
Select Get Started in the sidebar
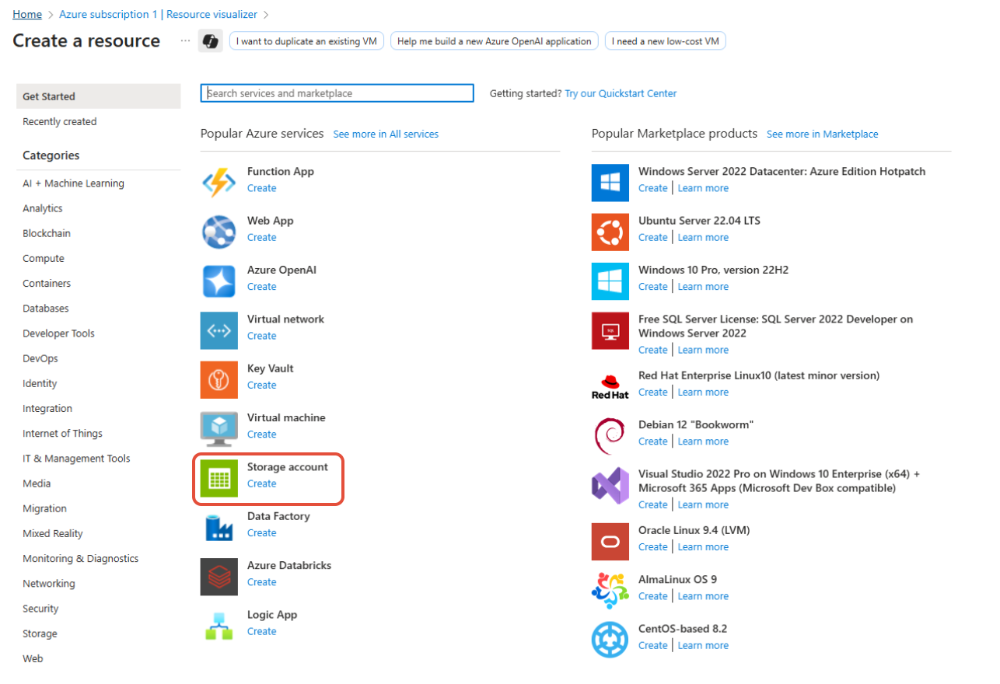click(98, 96)
